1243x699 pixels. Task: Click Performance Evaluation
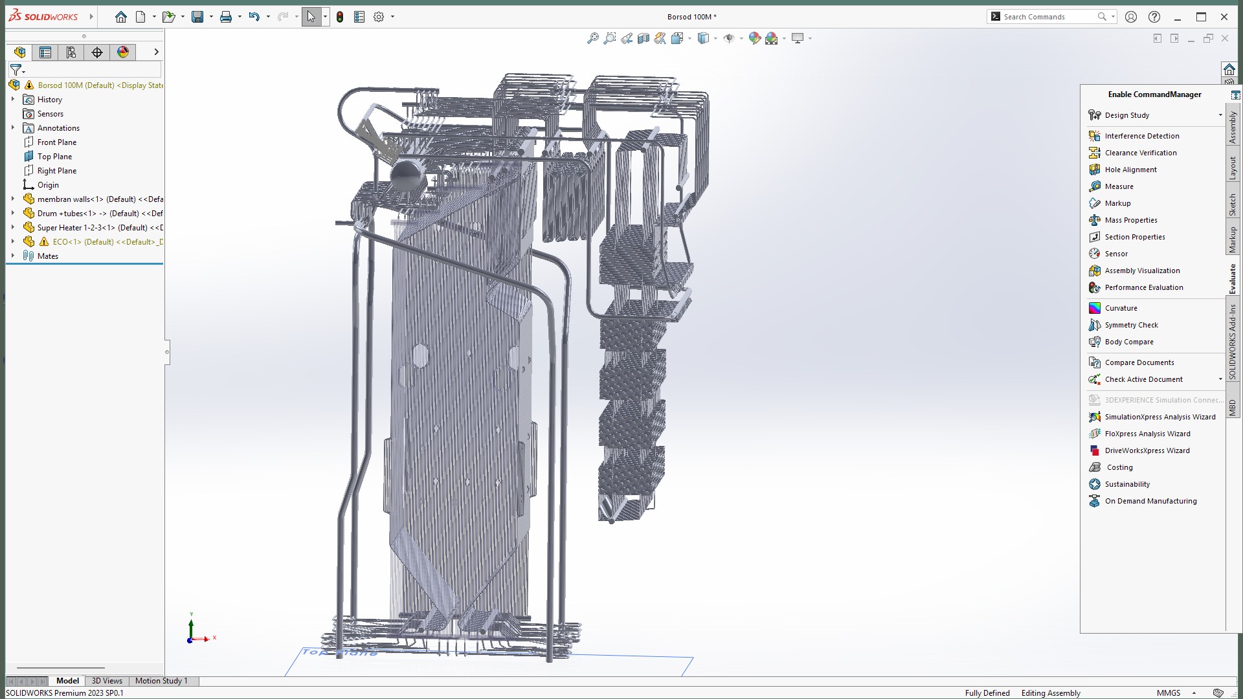(x=1143, y=287)
